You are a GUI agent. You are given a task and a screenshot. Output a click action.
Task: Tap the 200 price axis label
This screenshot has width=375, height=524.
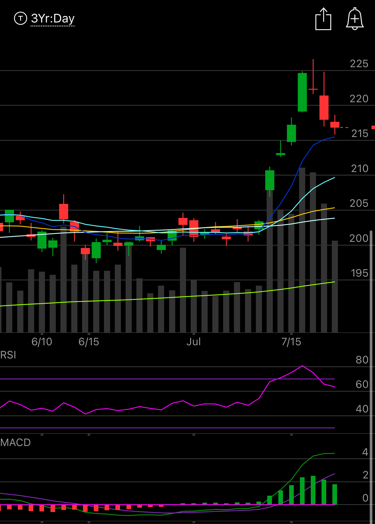pos(359,238)
